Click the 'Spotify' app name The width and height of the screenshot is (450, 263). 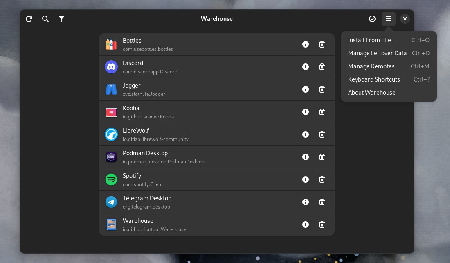point(132,176)
